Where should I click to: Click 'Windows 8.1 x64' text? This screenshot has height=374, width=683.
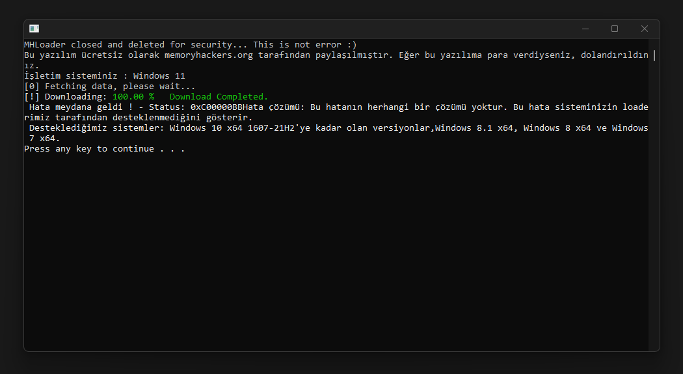click(x=474, y=128)
